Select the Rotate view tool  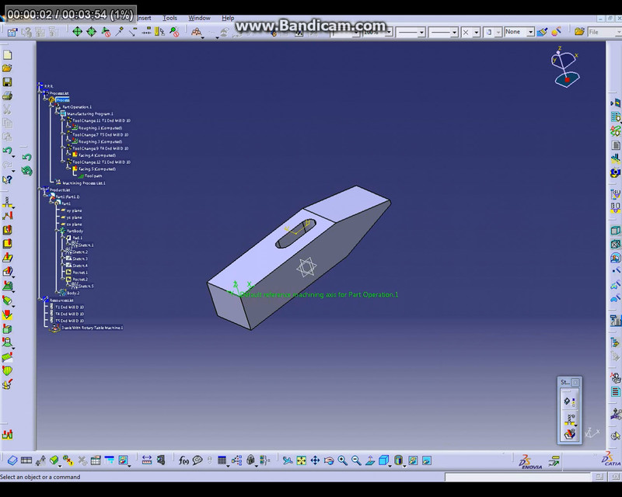tap(328, 460)
